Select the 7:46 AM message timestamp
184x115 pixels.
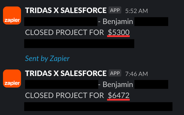coord(136,74)
